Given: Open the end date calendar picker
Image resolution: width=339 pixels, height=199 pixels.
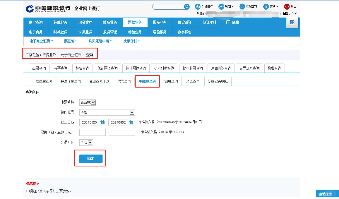Looking at the screenshot, I should click(x=131, y=122).
